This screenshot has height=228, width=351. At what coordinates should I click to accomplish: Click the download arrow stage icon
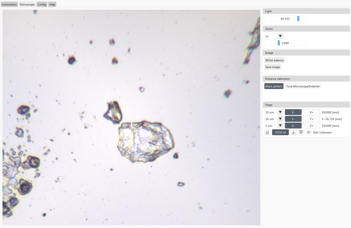(x=293, y=132)
